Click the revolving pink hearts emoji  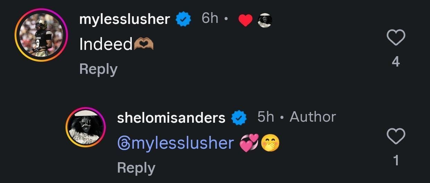(x=249, y=142)
